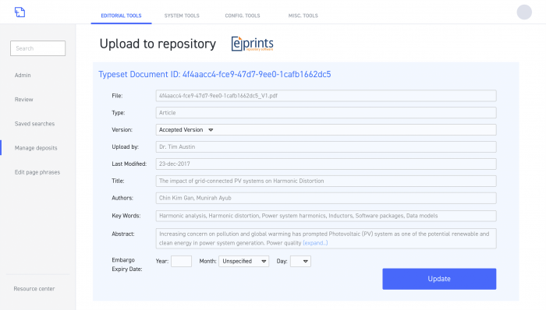Viewport: 546px width, 310px height.
Task: Open Edit page phrases item
Action: click(37, 172)
